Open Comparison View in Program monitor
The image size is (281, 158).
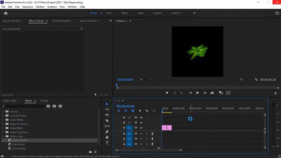pyautogui.click(x=221, y=93)
